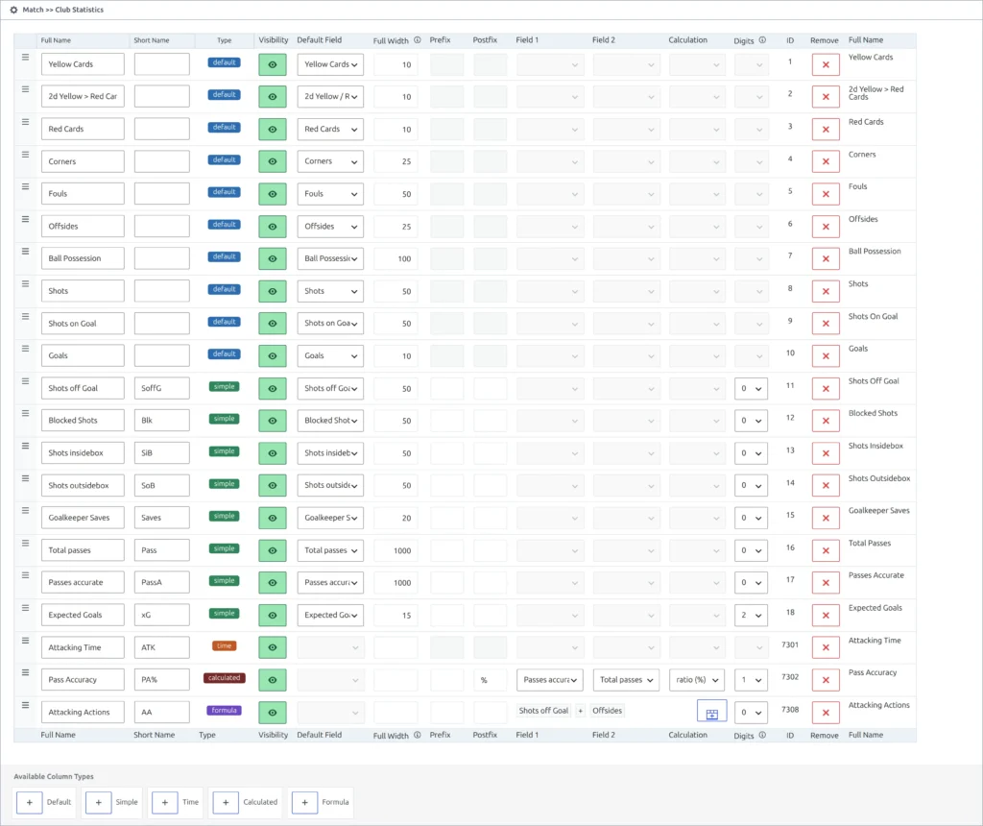
Task: Add a Calculated column type
Action: click(x=225, y=802)
